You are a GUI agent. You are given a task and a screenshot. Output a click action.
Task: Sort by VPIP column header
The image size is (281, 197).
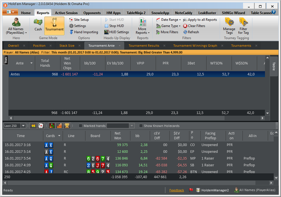pos(140,63)
